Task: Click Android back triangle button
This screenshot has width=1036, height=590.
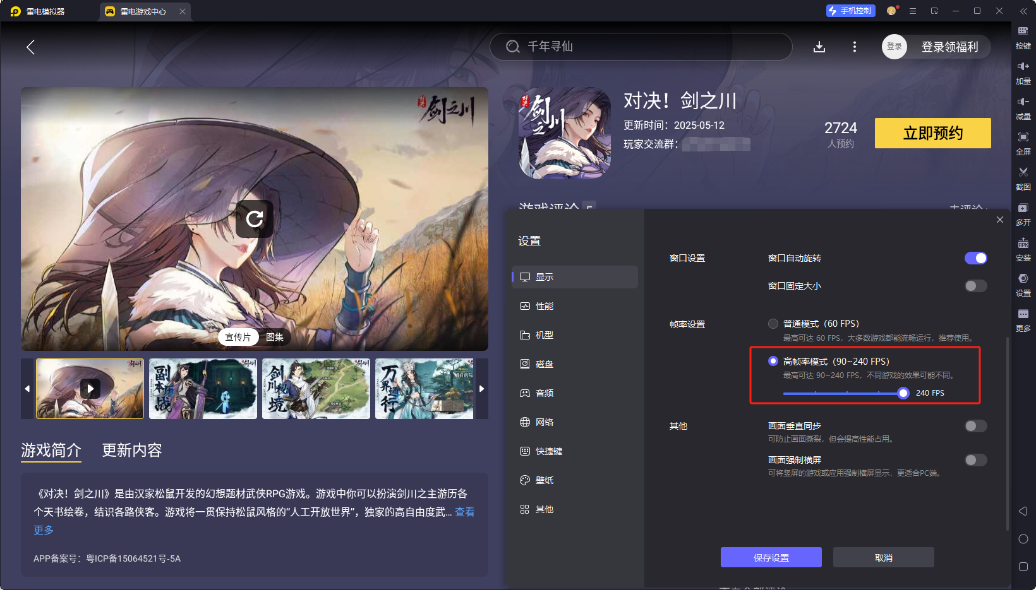Action: point(1023,511)
